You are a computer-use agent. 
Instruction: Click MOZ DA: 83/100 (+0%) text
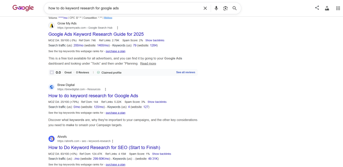(62, 154)
